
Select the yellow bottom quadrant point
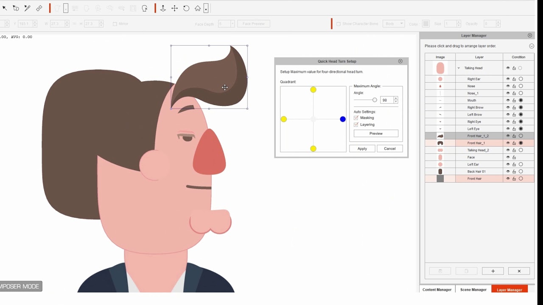click(x=313, y=148)
